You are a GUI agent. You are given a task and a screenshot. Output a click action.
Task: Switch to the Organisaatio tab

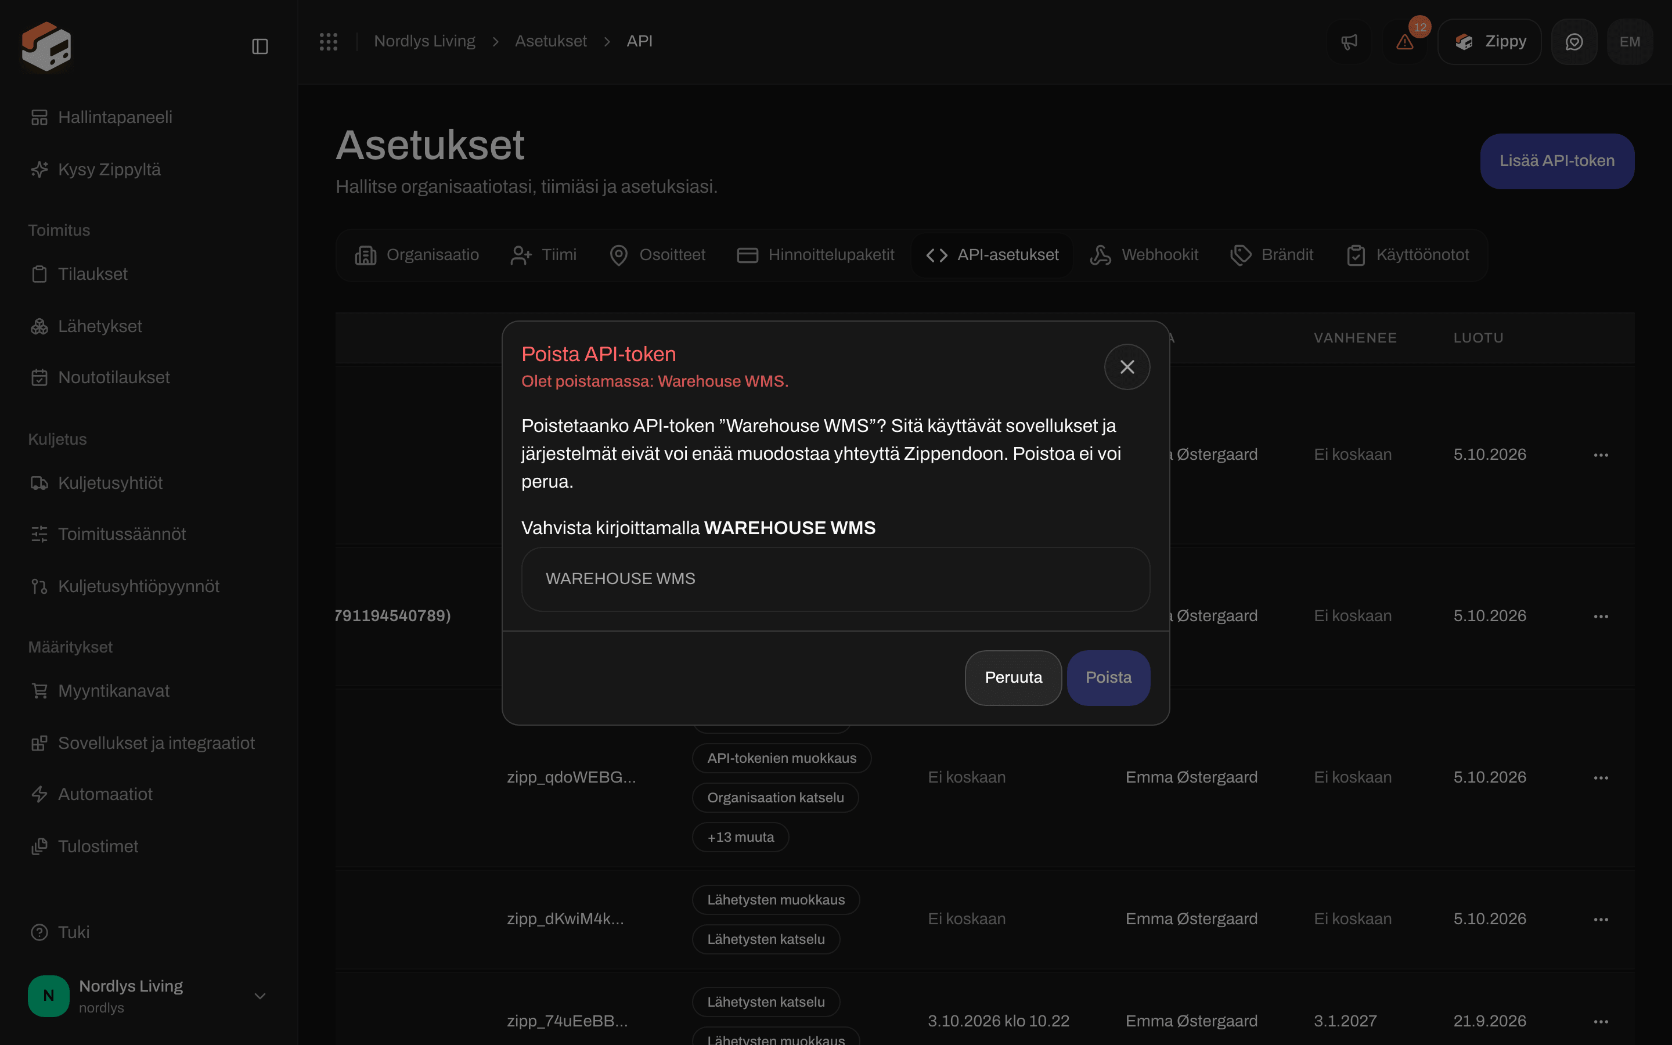tap(417, 255)
